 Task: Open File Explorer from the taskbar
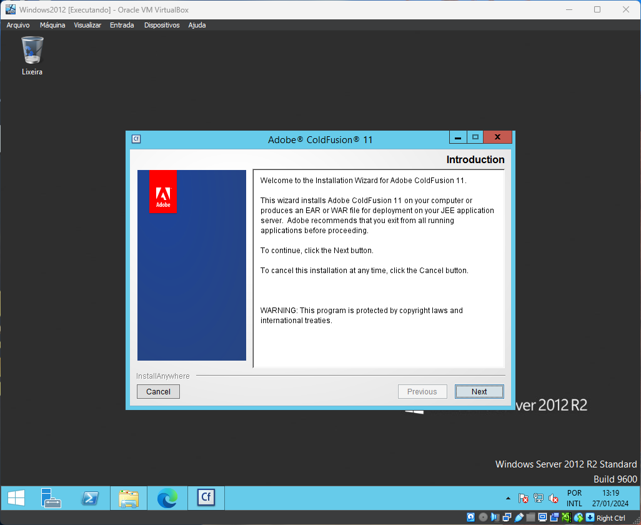click(x=128, y=498)
